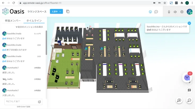Image resolution: width=195 pixels, height=109 pixels.
Task: Switch to the 参加メンバー tab
Action: [x=13, y=21]
